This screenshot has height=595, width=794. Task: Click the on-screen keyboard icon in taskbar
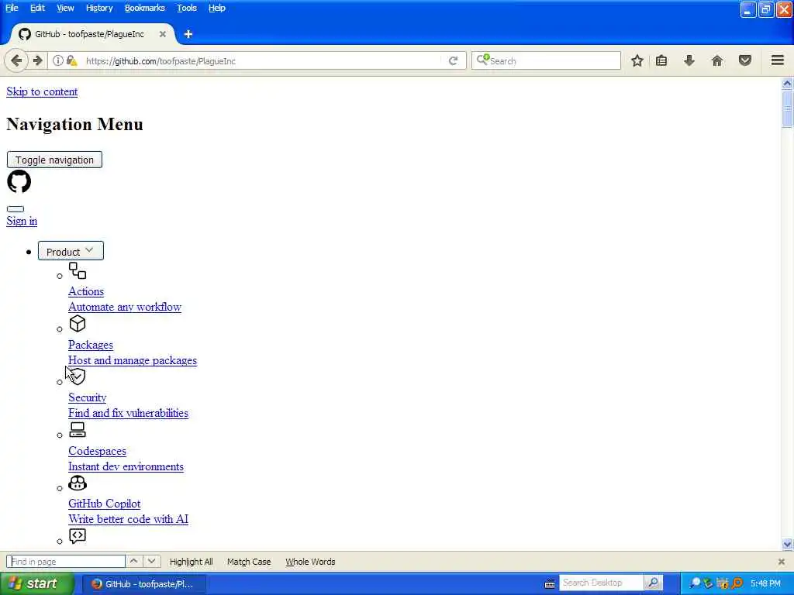[x=550, y=584]
